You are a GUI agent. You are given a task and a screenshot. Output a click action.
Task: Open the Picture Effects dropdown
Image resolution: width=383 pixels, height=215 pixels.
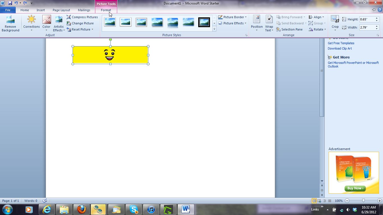(x=232, y=23)
